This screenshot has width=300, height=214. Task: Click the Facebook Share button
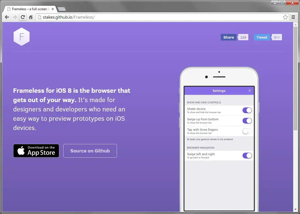pyautogui.click(x=229, y=37)
